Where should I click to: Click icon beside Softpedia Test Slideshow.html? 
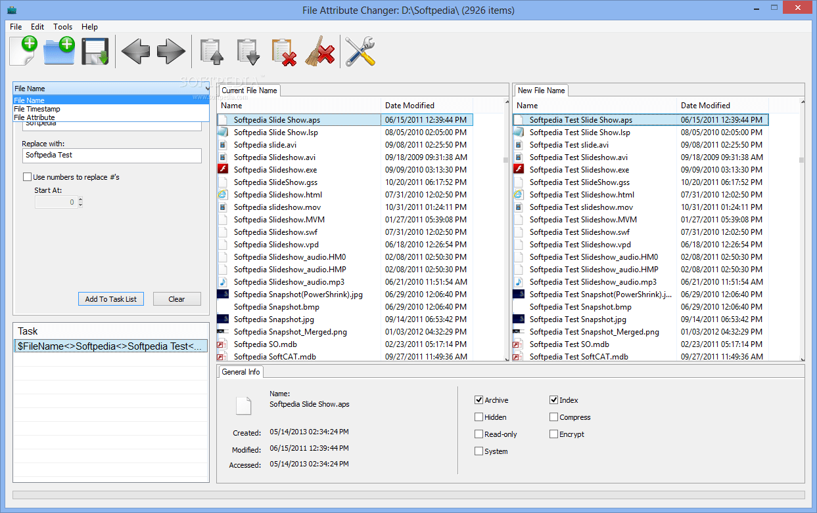tap(518, 194)
